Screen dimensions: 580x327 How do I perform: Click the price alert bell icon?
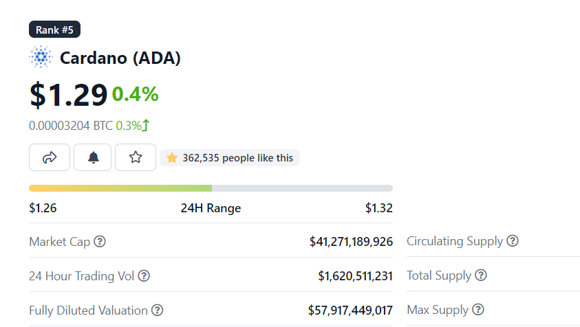[92, 157]
